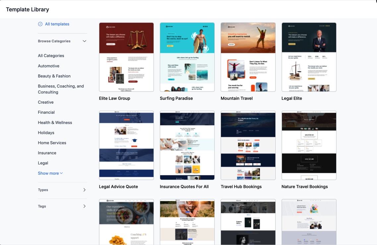Click the Insurance Quotes For All title
Viewport: 377px width, 245px height.
(x=184, y=187)
